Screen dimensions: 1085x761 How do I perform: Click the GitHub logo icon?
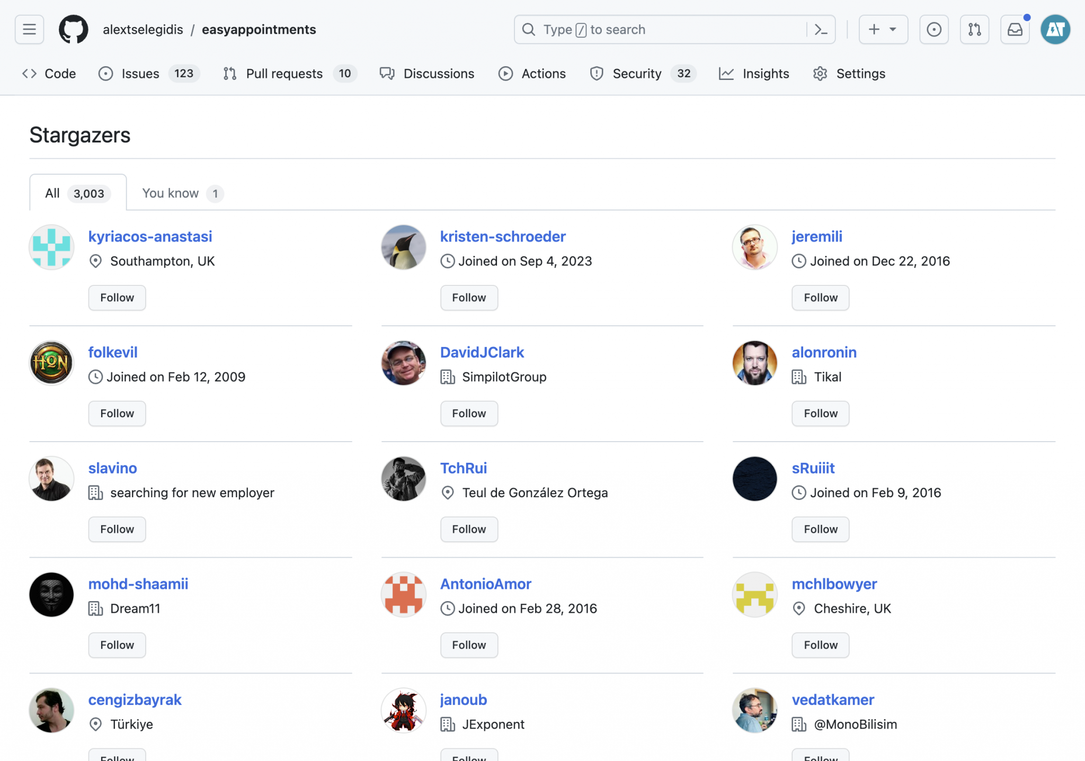74,29
